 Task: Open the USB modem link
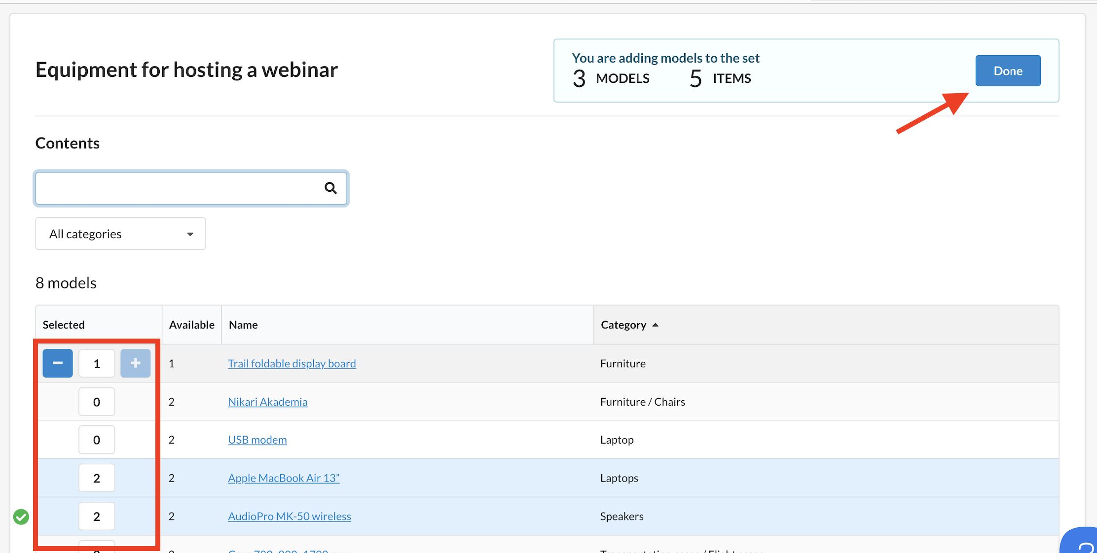coord(257,440)
